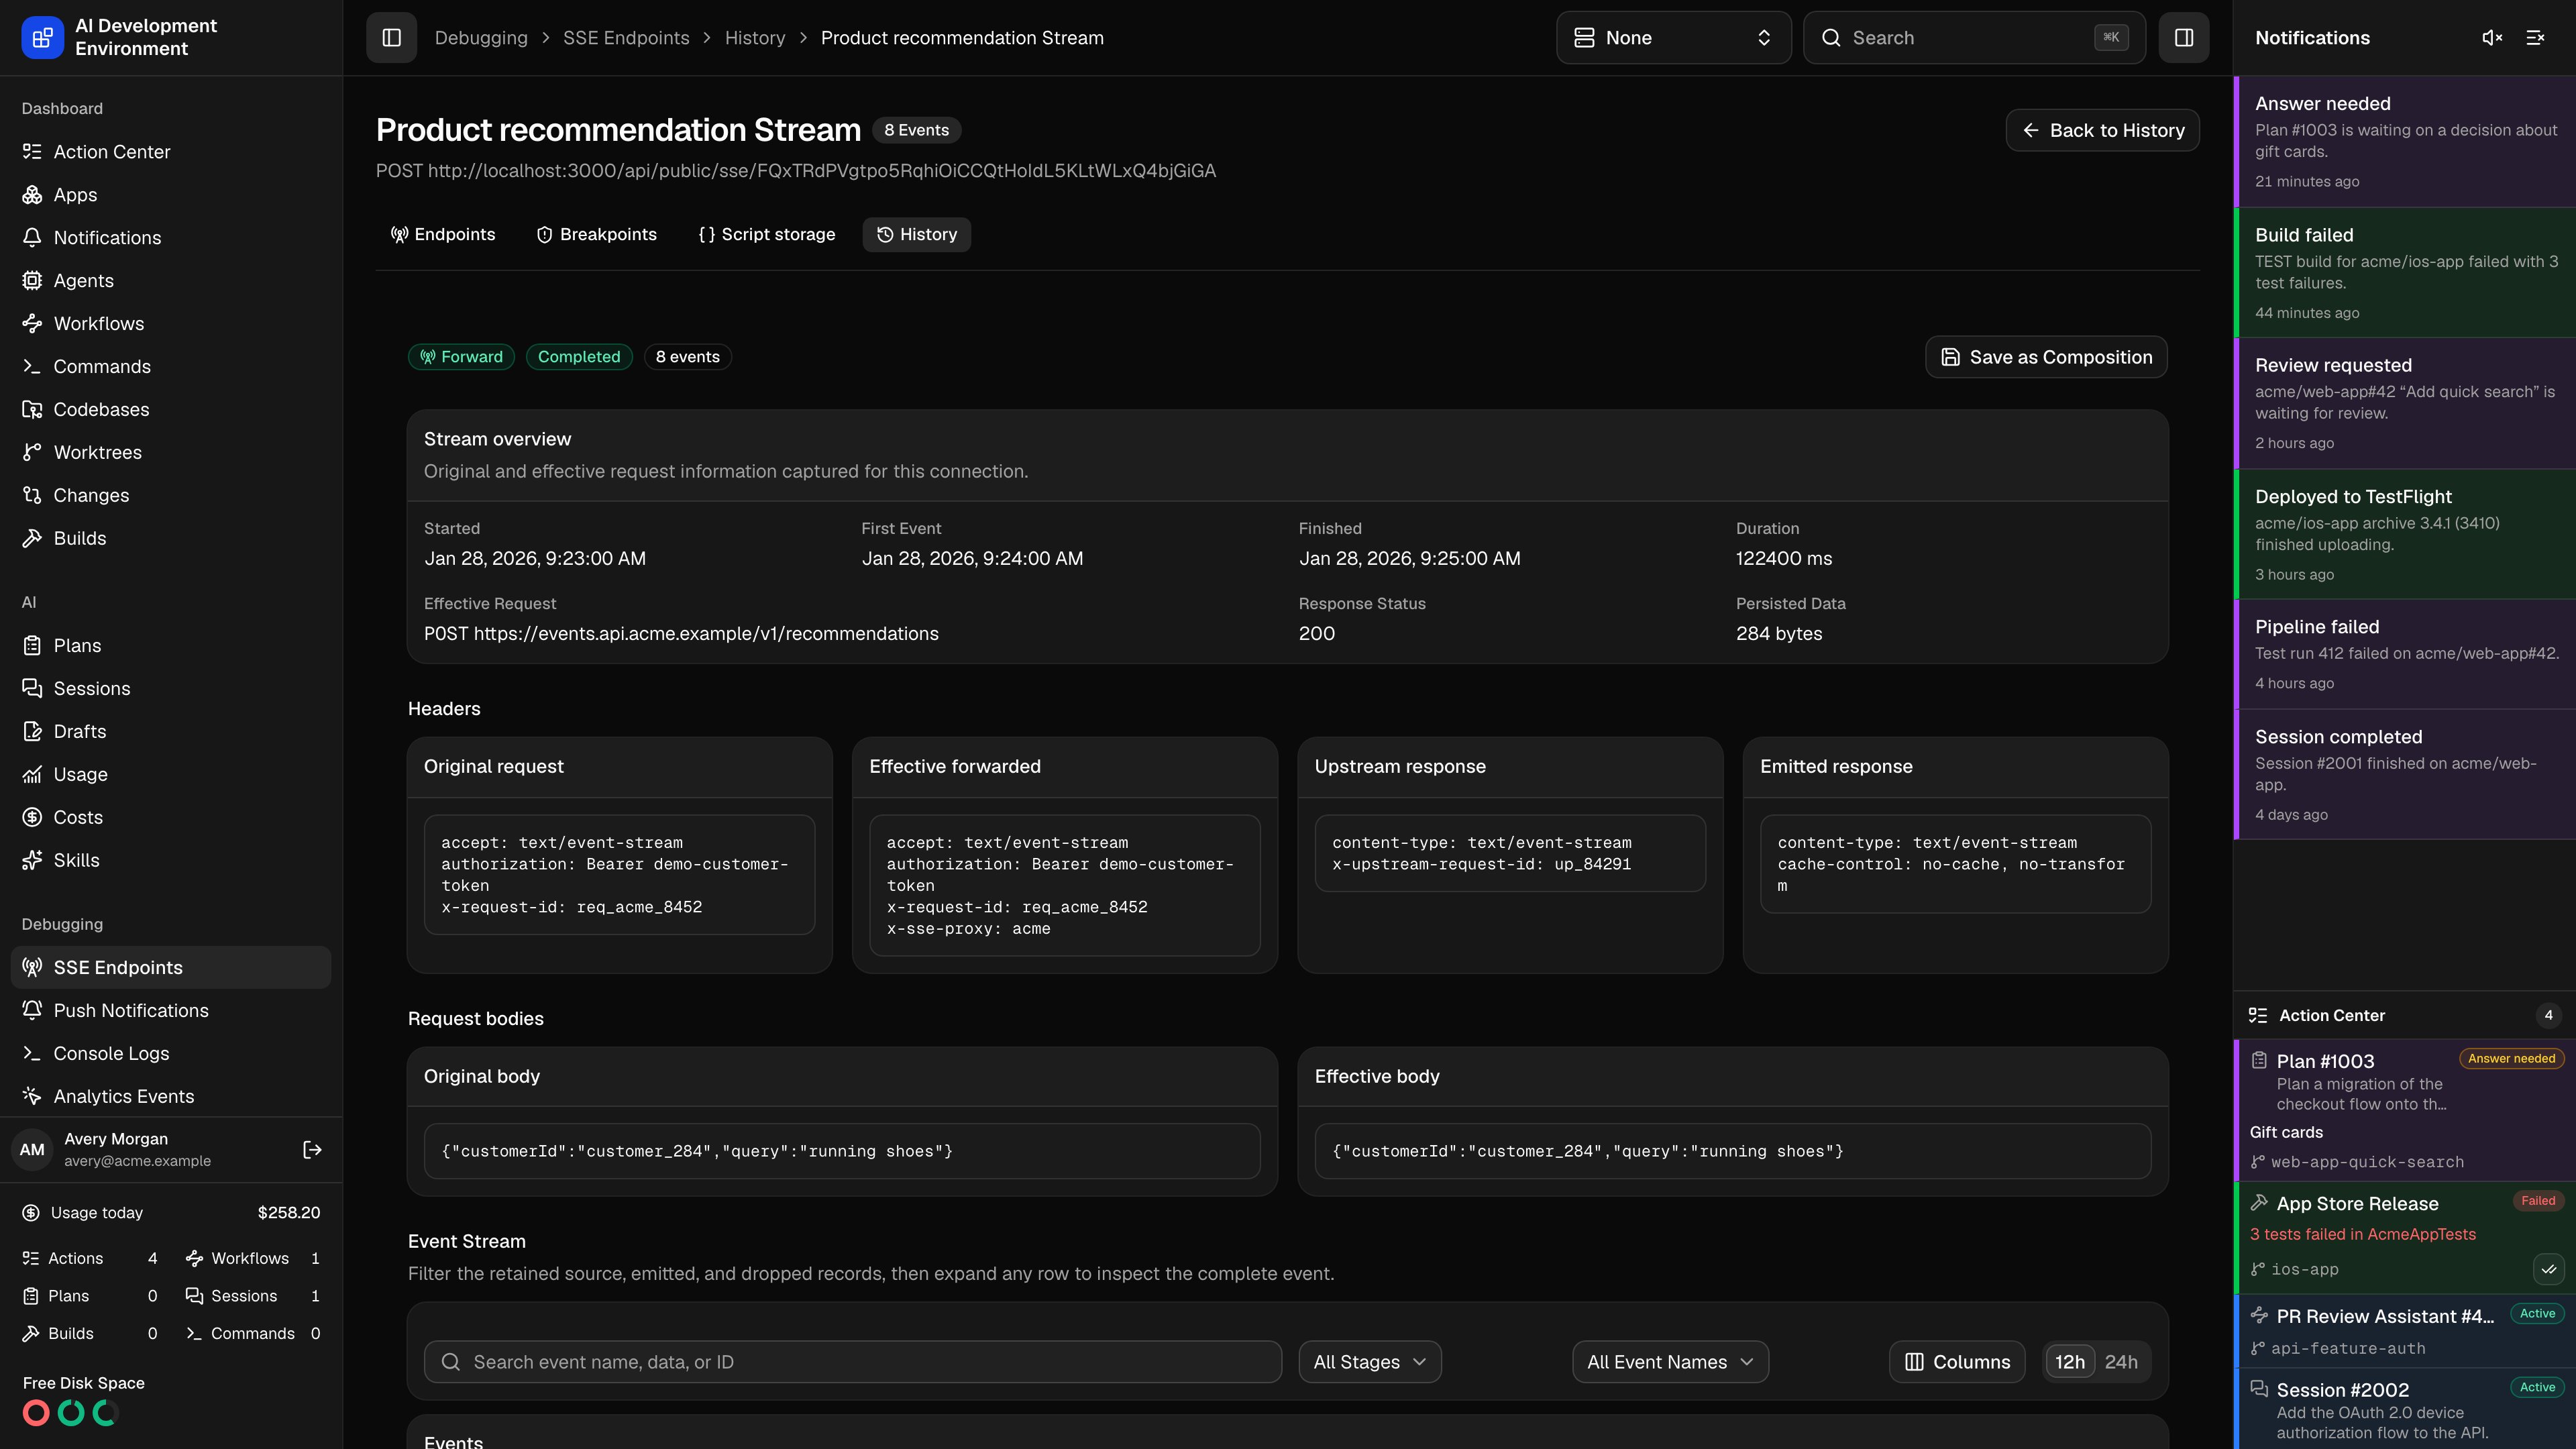Click Back to History button
2576x1449 pixels.
2102,131
